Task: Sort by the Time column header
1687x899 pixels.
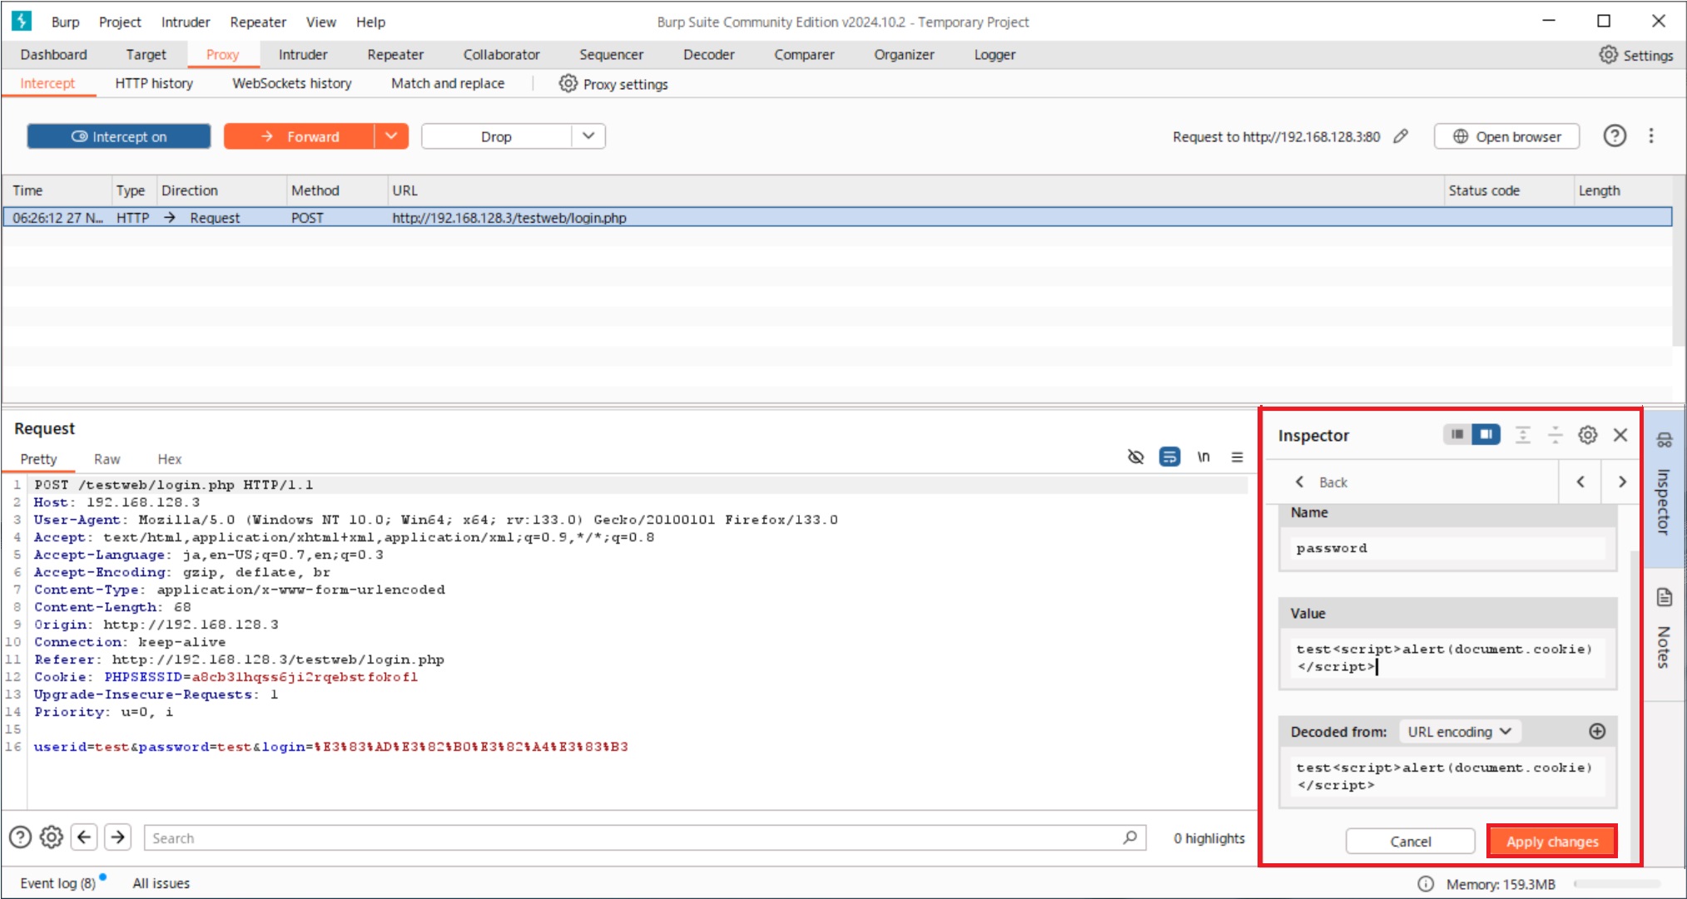Action: (57, 190)
